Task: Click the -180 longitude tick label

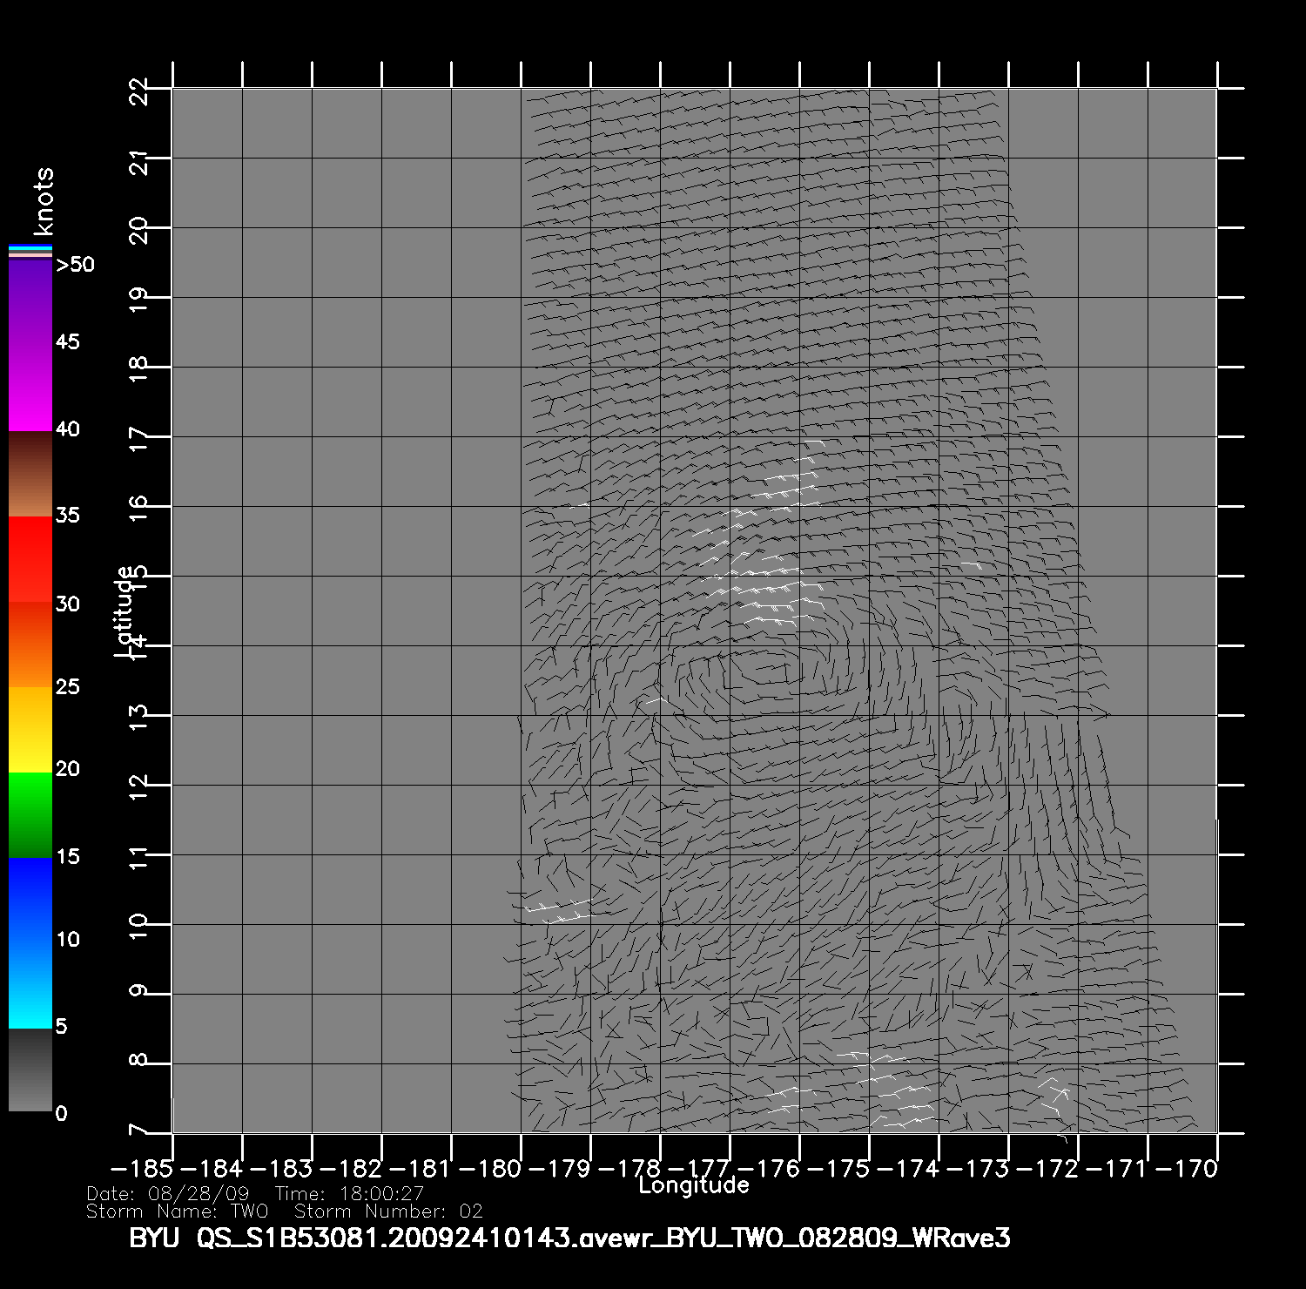Action: pos(495,1168)
